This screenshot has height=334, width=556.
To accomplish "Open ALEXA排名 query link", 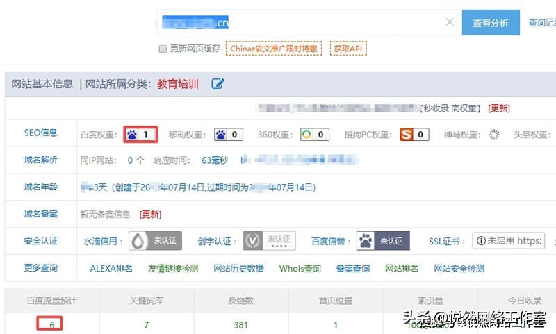I will 111,269.
